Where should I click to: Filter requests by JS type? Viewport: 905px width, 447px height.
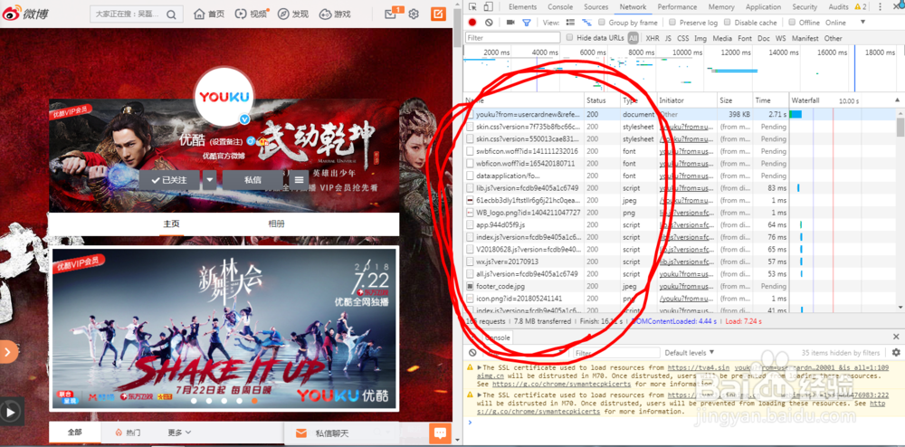pyautogui.click(x=668, y=38)
